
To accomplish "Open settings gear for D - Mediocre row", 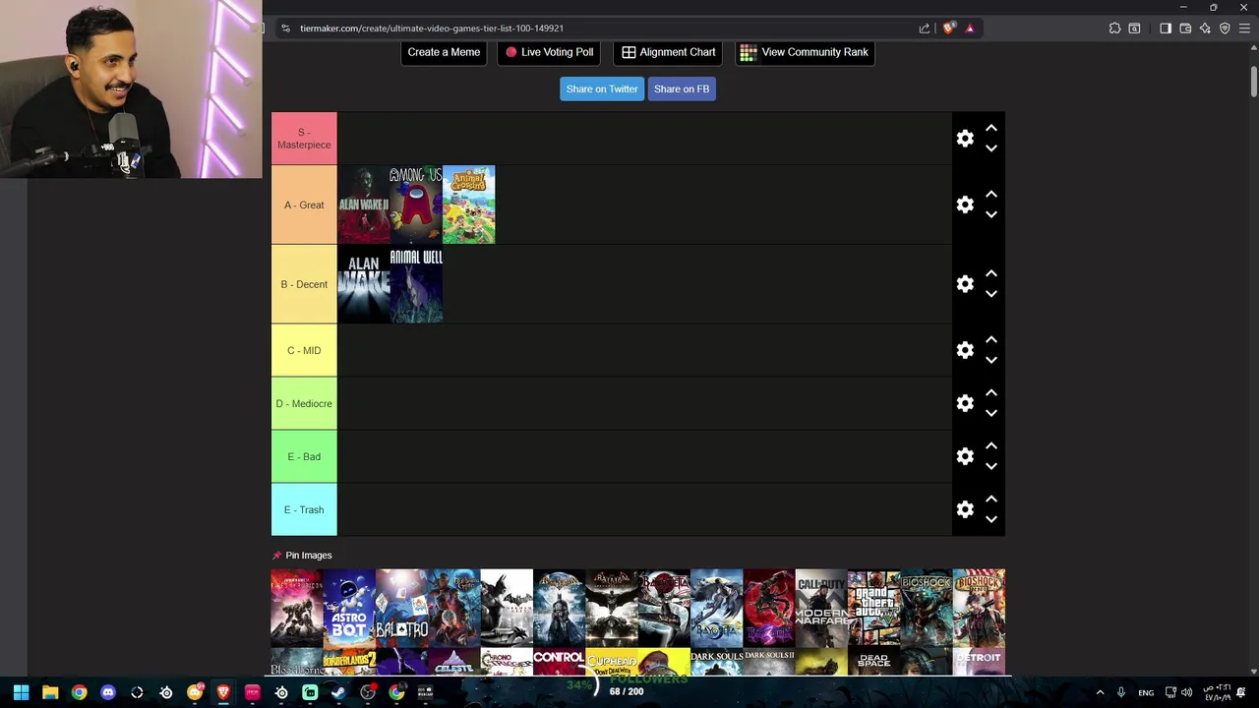I will coord(965,403).
